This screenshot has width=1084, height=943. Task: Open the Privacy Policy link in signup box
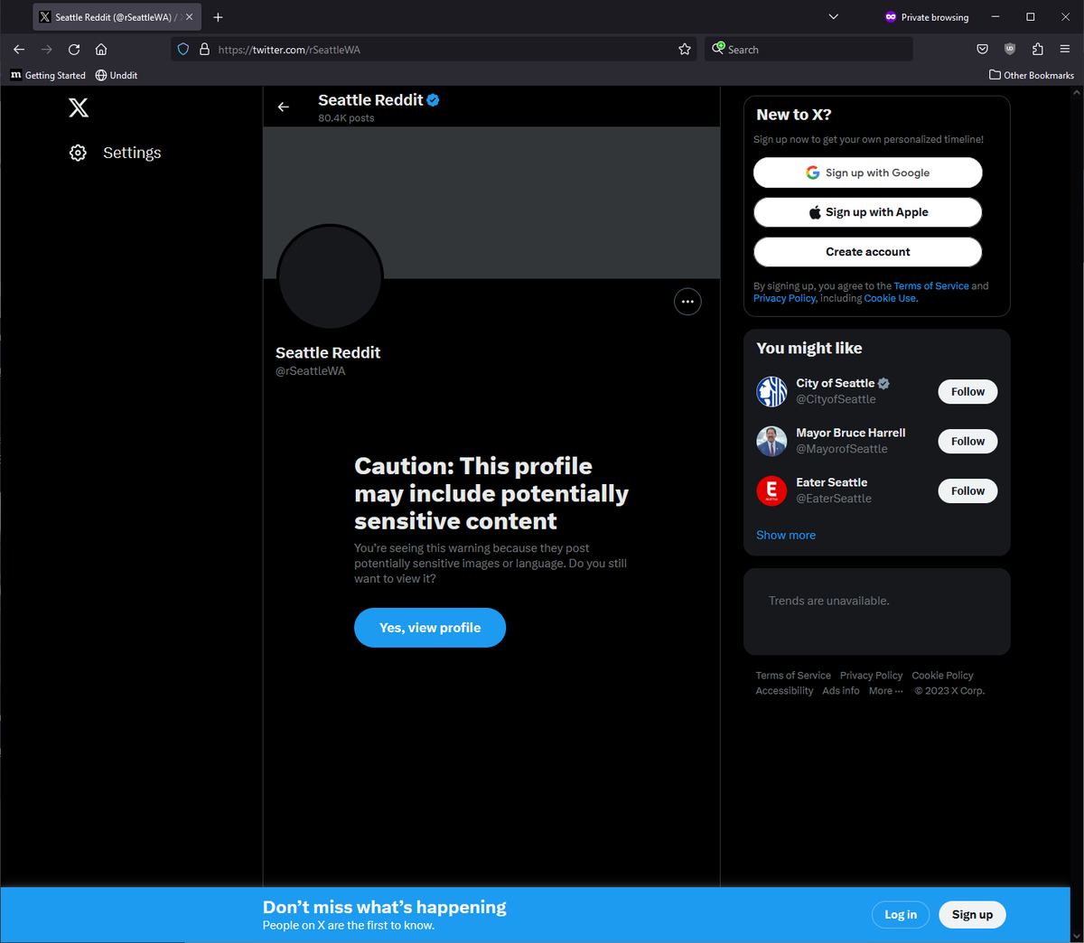pos(785,298)
